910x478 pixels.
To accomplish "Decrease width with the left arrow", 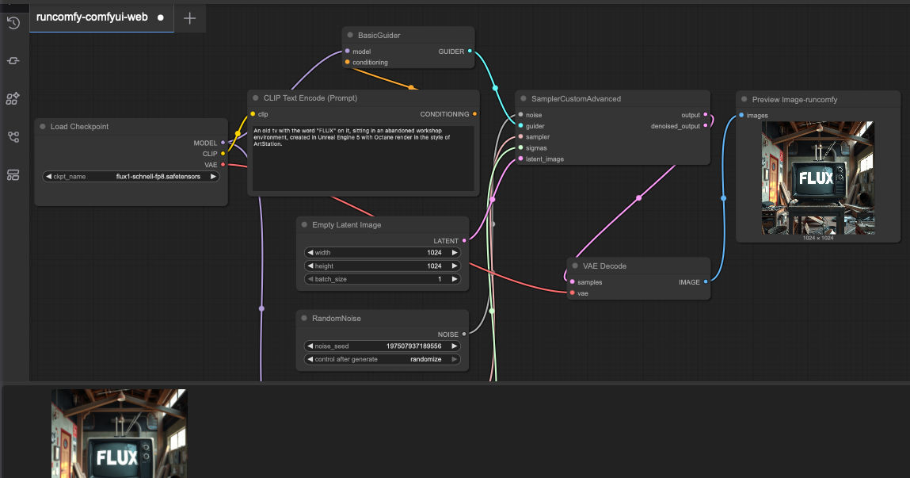I will coord(310,253).
